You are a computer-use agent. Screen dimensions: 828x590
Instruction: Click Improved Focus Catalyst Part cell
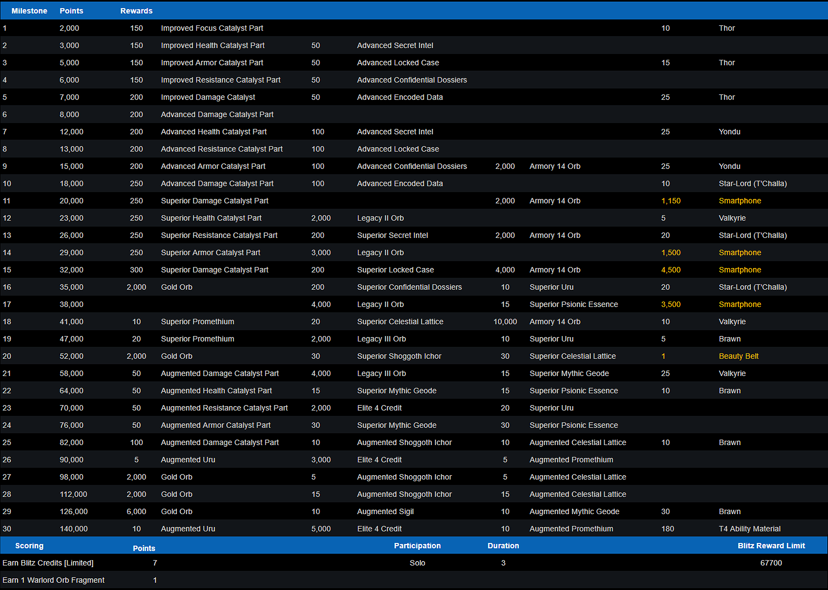click(x=212, y=28)
